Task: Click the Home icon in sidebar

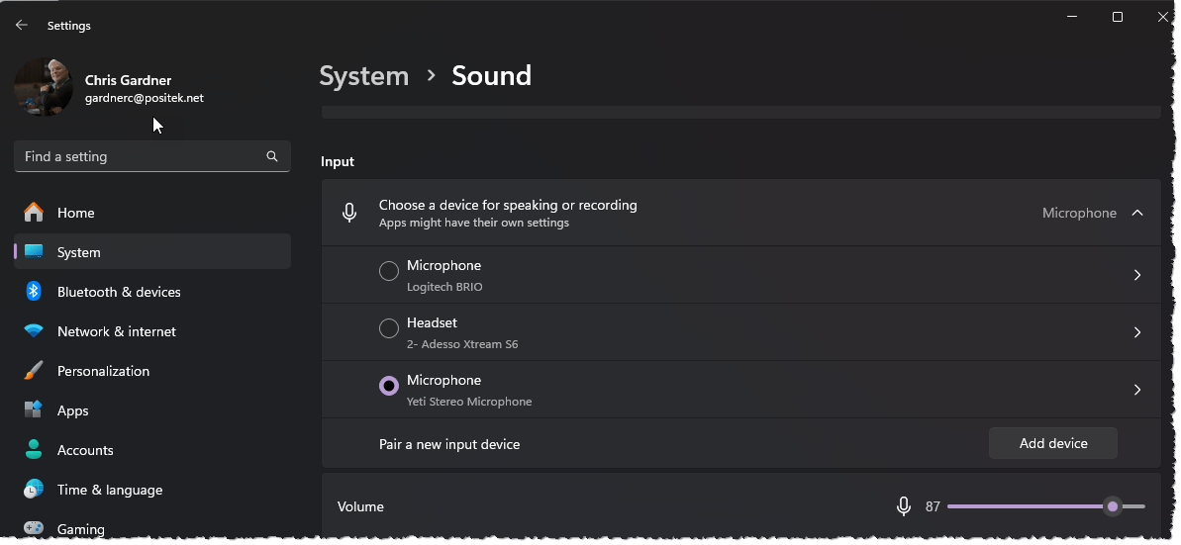Action: click(x=34, y=213)
